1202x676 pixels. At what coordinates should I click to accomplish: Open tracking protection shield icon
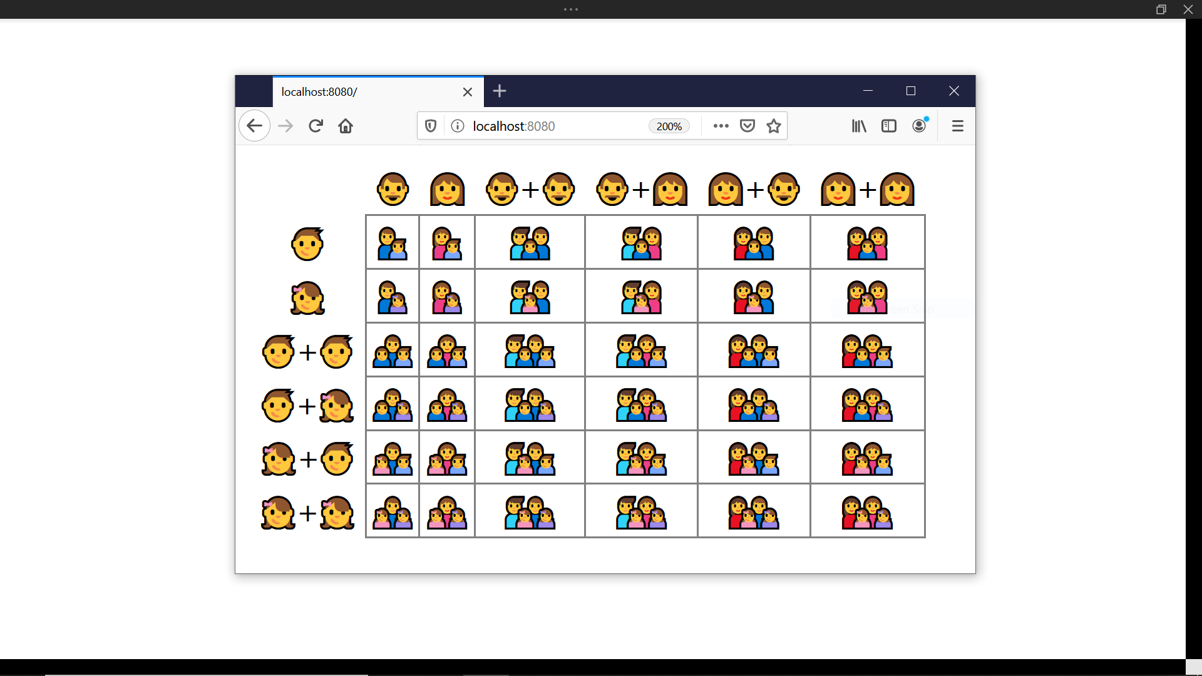tap(431, 126)
